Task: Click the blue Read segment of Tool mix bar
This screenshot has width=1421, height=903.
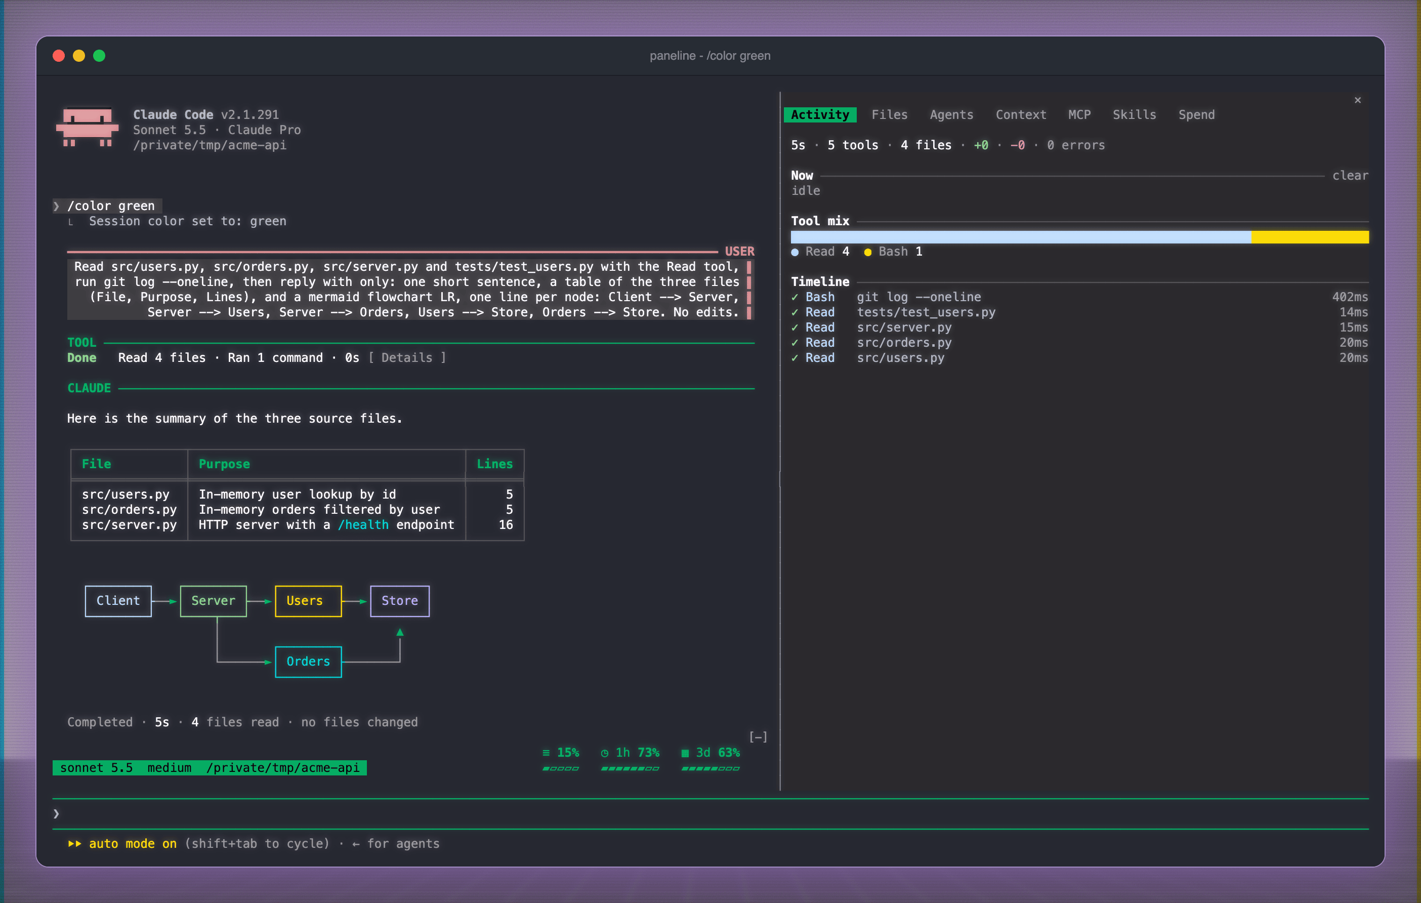Action: [x=1021, y=237]
